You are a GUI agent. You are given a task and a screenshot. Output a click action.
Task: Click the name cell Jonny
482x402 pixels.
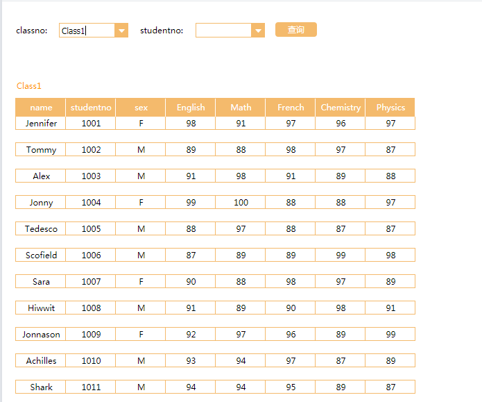pos(41,202)
